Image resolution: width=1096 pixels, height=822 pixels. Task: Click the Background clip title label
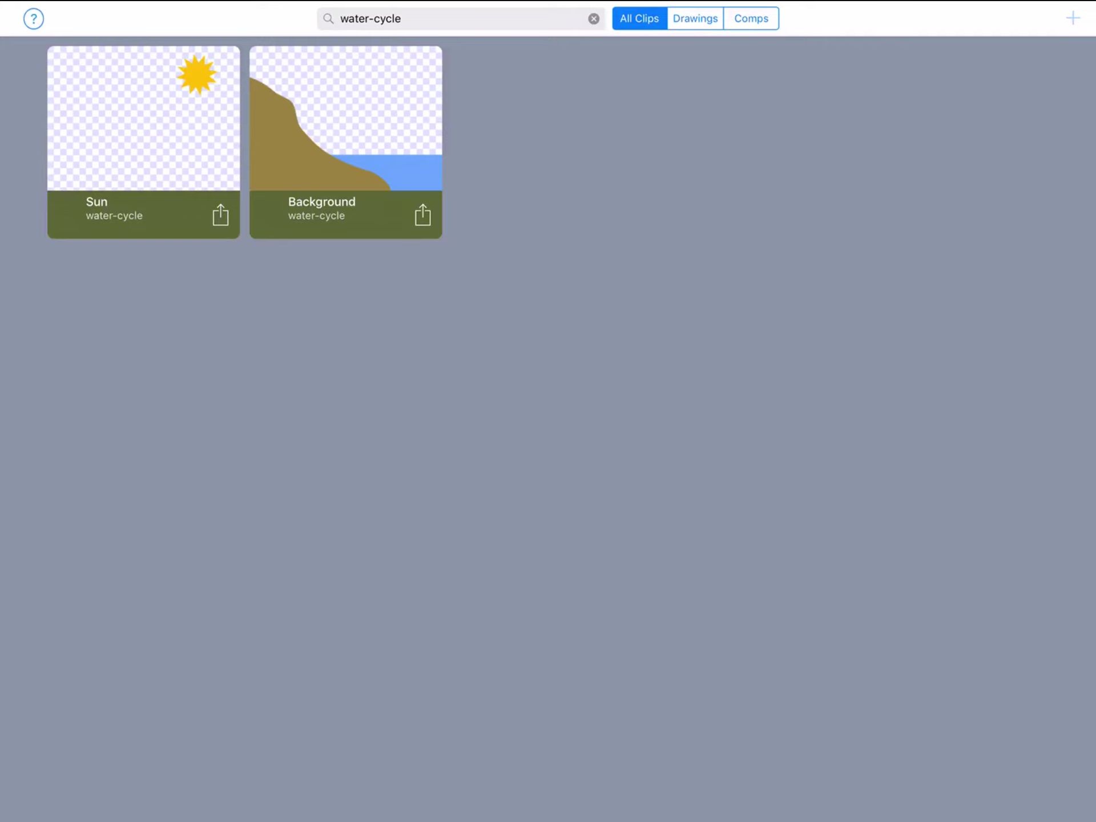coord(321,202)
